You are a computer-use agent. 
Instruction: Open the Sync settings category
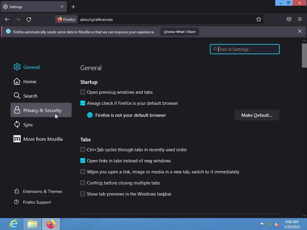41,125
